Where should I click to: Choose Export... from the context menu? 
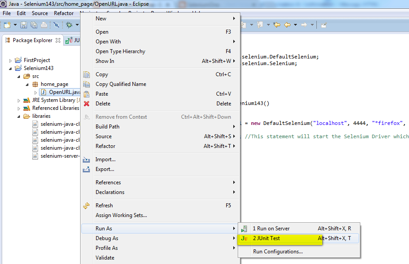tap(160, 169)
